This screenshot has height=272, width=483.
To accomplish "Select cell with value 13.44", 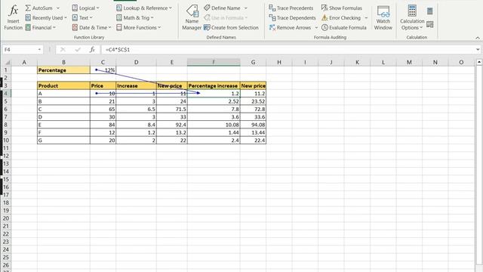I will pos(253,133).
